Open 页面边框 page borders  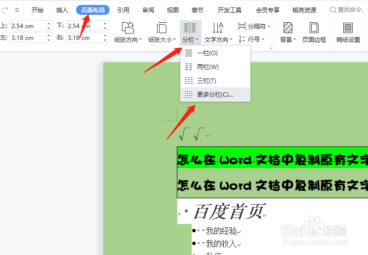pyautogui.click(x=314, y=32)
